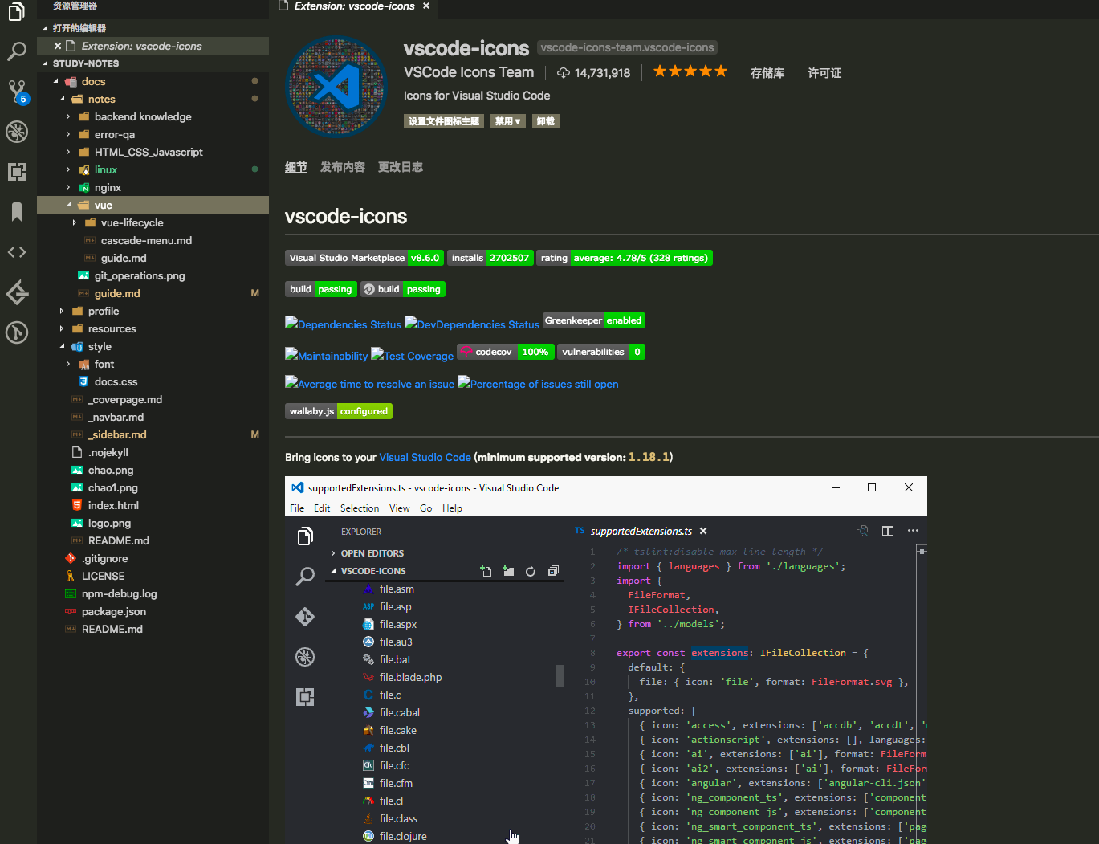Open Source Control view showing 5 changes
The width and height of the screenshot is (1099, 844).
pos(17,92)
